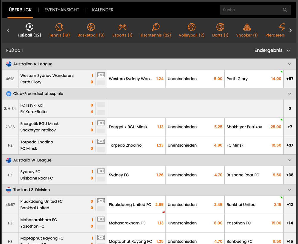Open the Endergebnis market dropdown
The height and width of the screenshot is (244, 298).
[272, 50]
